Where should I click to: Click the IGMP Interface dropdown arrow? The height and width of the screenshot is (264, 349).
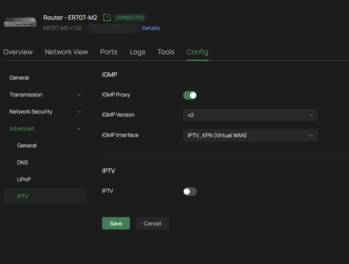coord(311,135)
